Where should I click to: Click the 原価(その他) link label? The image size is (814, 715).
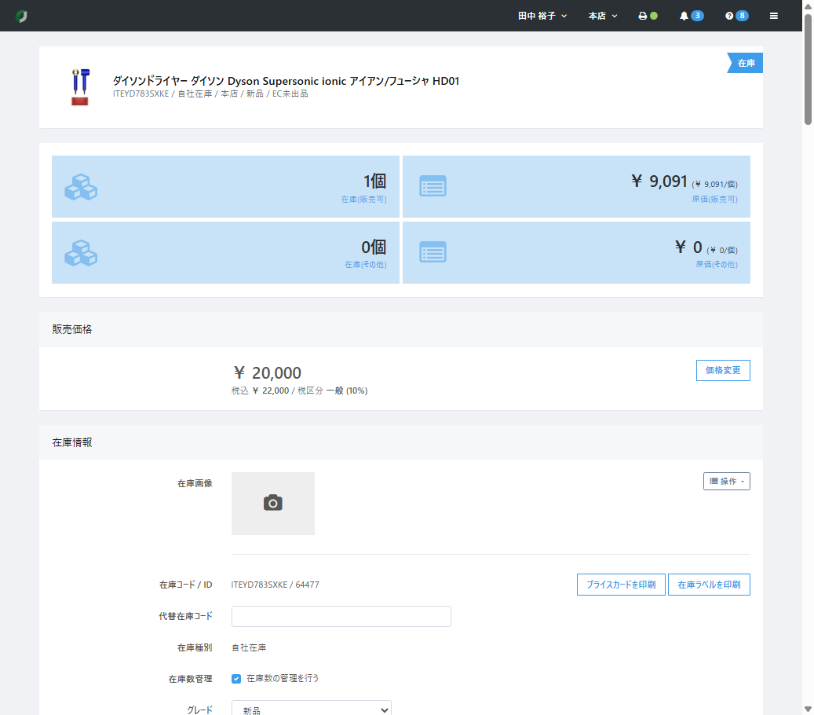tap(717, 265)
